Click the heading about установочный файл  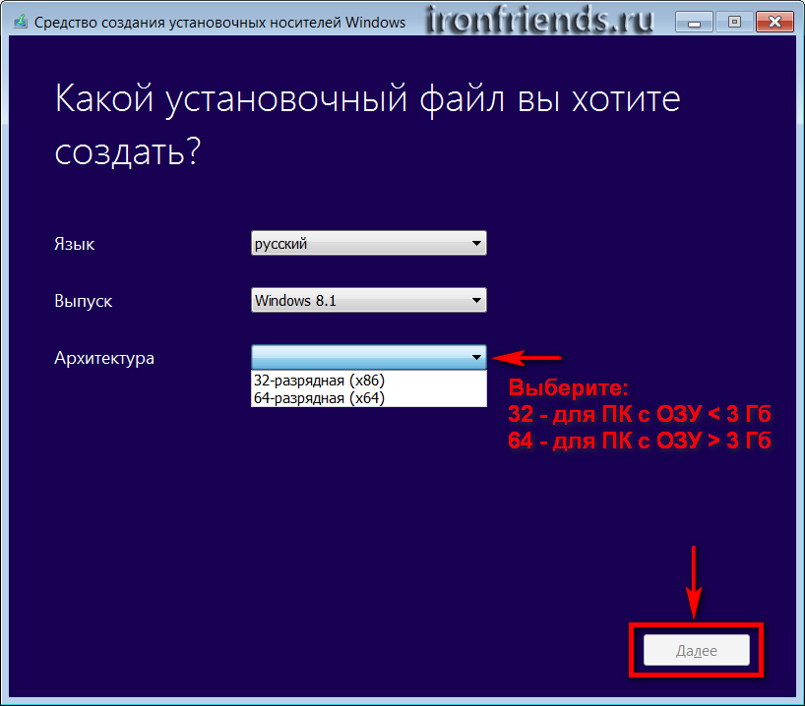point(366,125)
